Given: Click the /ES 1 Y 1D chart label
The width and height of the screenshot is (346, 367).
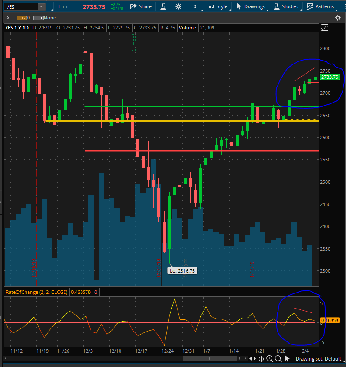Looking at the screenshot, I should point(17,28).
